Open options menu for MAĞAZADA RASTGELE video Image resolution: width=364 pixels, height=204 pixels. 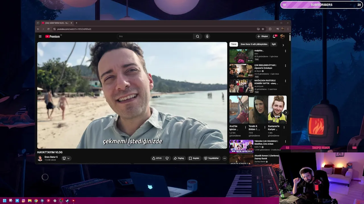[285, 81]
